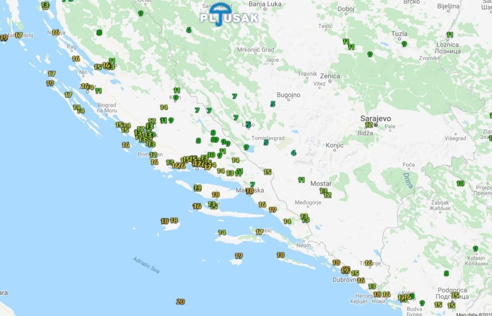The width and height of the screenshot is (492, 316).
Task: Click the 12 temperature marker at Sarajevo
Action: [369, 125]
